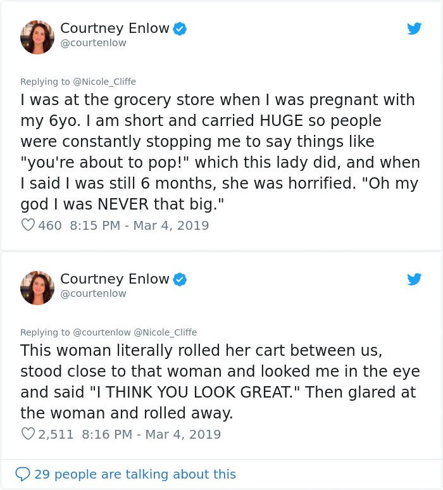The image size is (443, 490).
Task: Click the speech bubble icon beside 29 people
Action: click(x=23, y=474)
